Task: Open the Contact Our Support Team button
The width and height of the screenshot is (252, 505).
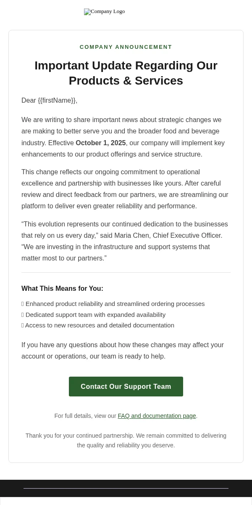Action: tap(126, 386)
